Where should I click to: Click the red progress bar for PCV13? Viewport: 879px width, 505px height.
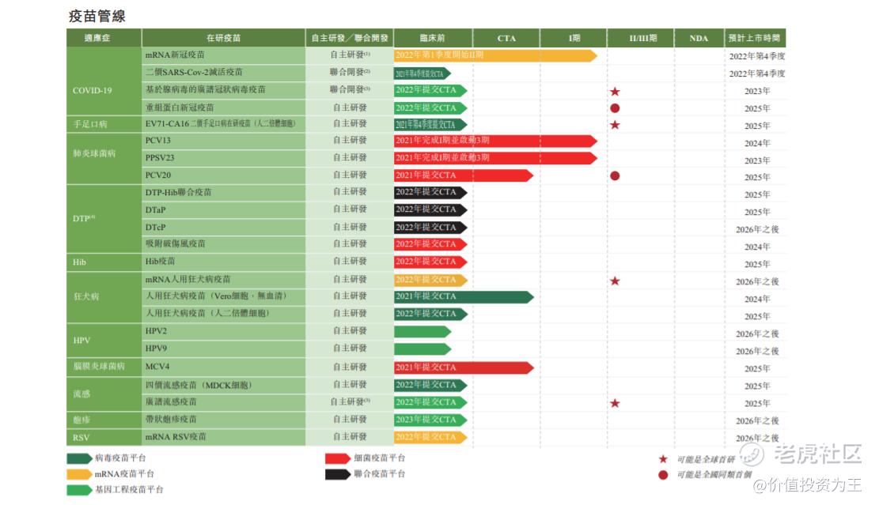pyautogui.click(x=495, y=141)
